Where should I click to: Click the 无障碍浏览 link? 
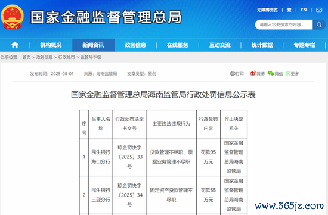267,10
